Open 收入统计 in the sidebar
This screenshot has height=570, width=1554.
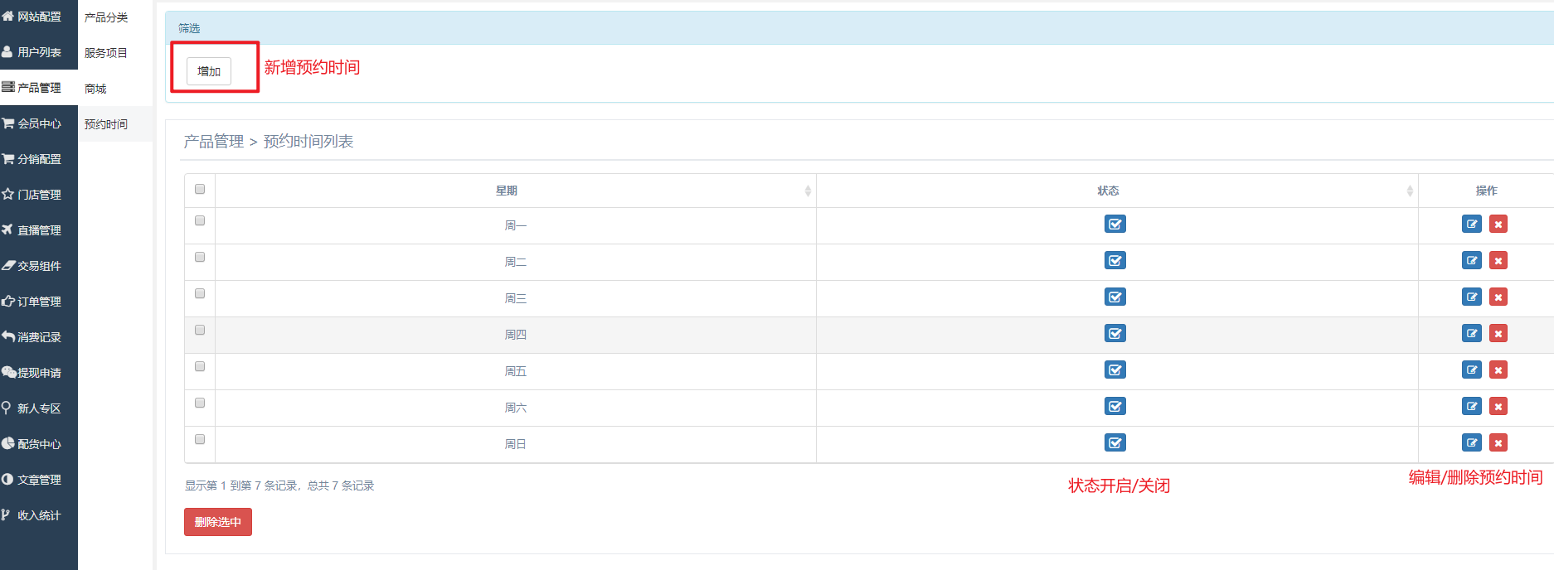[39, 515]
